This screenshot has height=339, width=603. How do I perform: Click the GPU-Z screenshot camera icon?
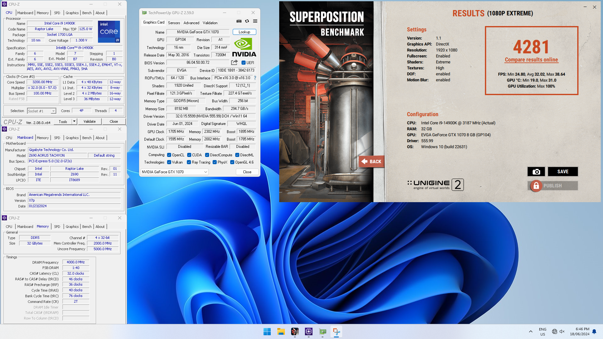(x=239, y=21)
